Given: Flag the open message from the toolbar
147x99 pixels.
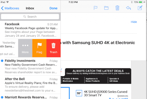Looking at the screenshot, I should tap(96, 8).
